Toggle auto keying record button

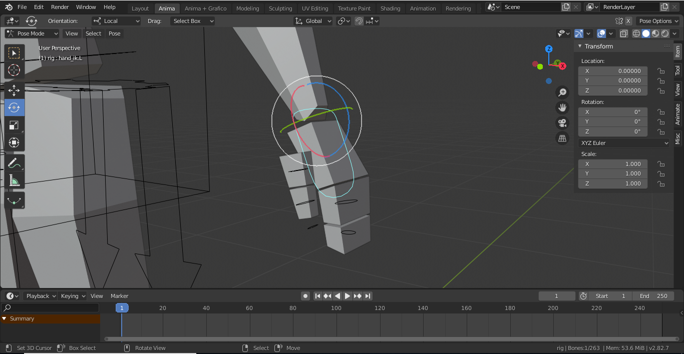click(x=305, y=296)
